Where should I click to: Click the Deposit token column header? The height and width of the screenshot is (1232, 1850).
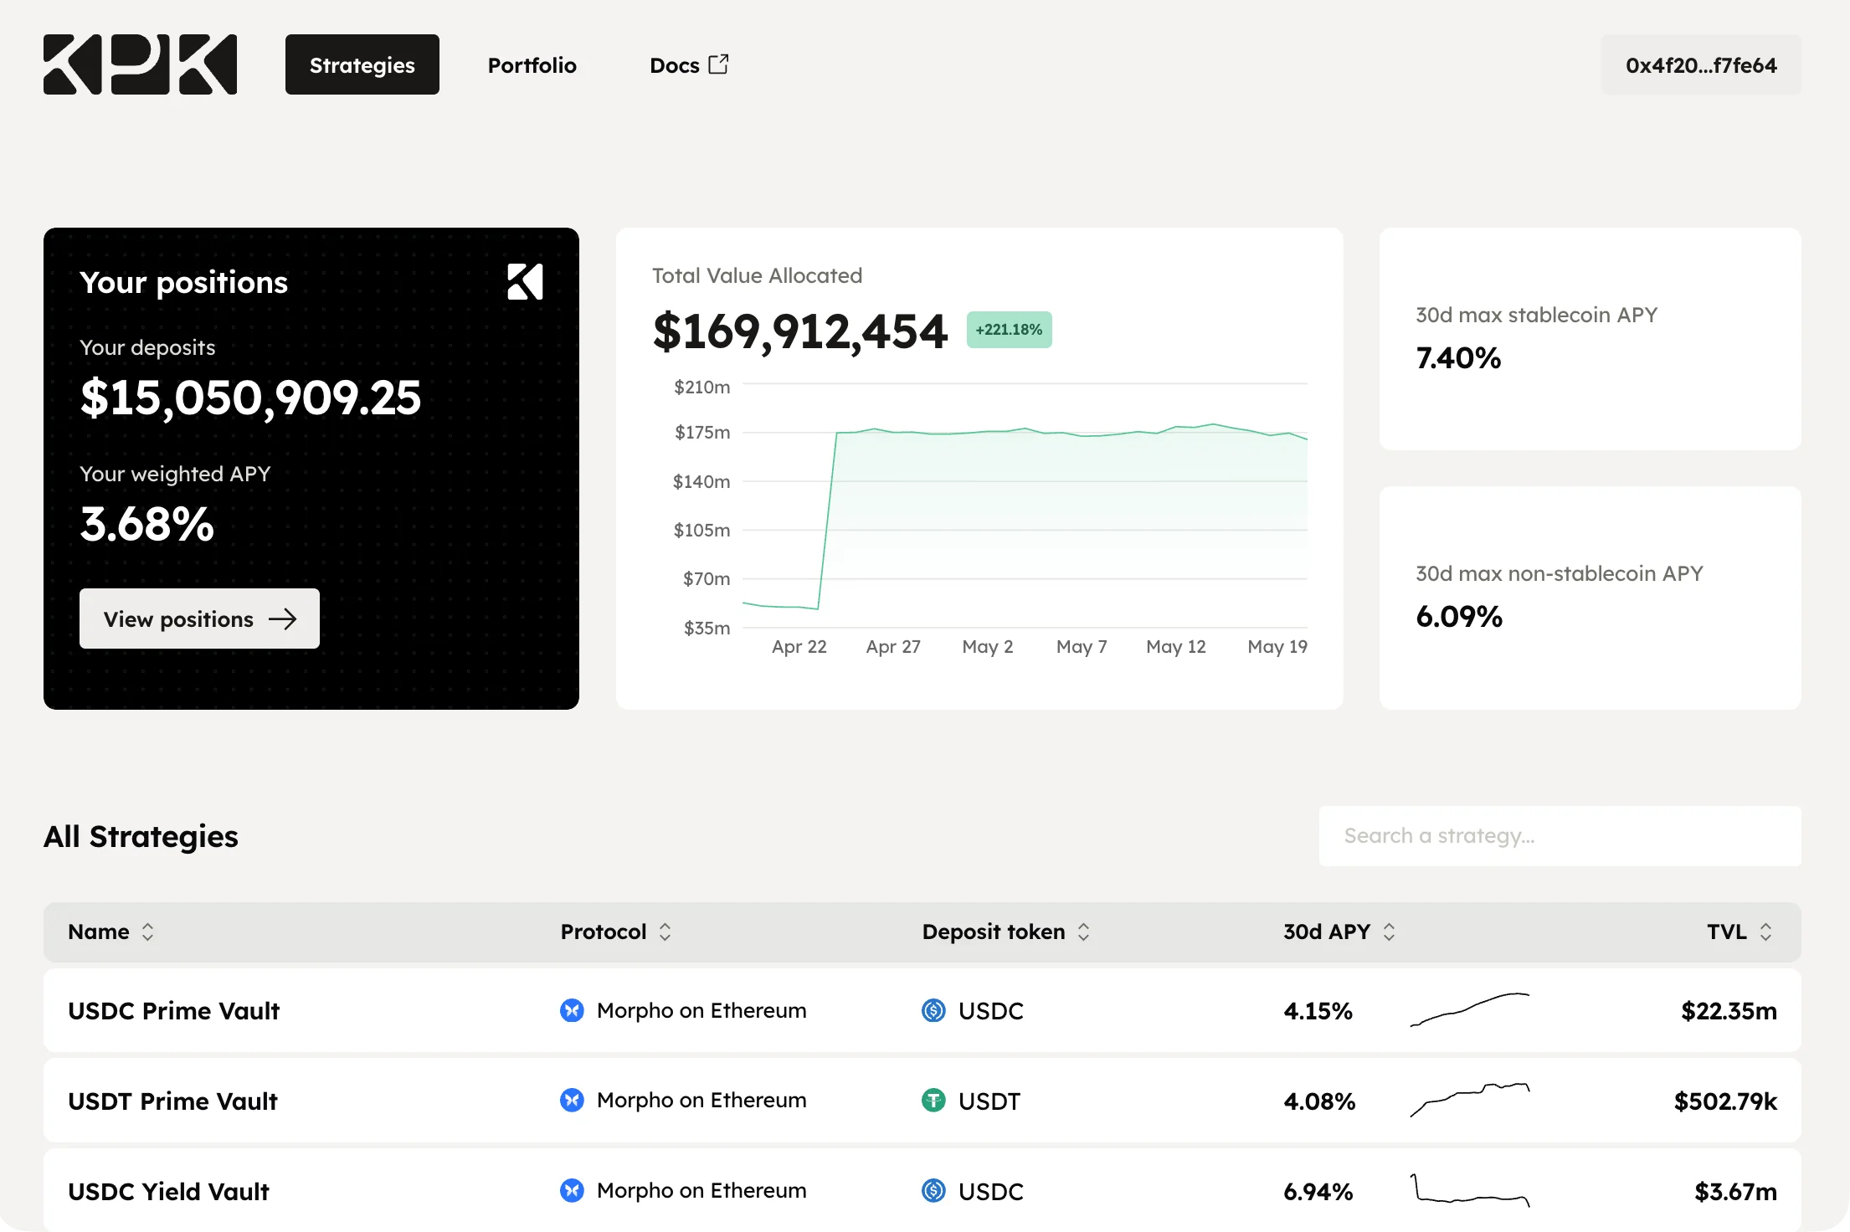pyautogui.click(x=1006, y=932)
